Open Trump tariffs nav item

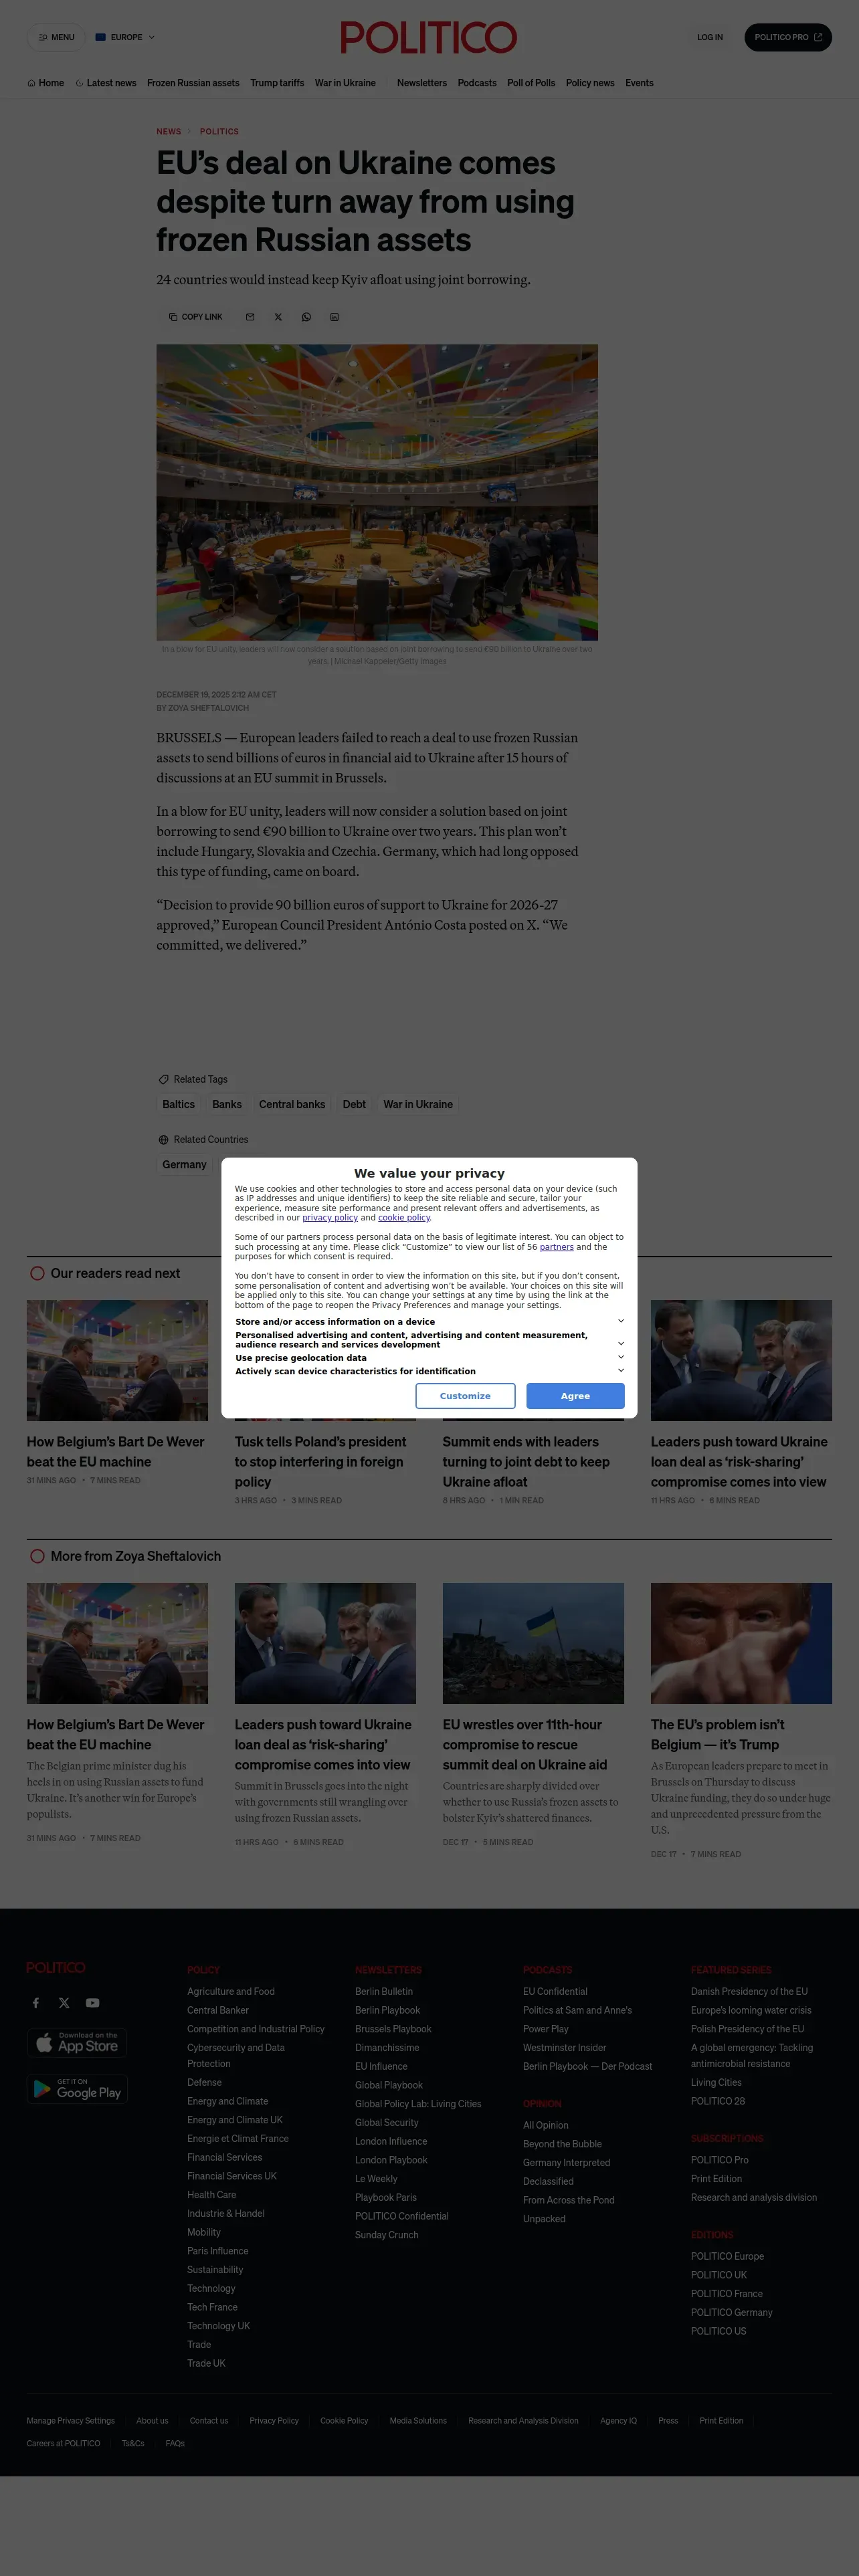coord(277,83)
